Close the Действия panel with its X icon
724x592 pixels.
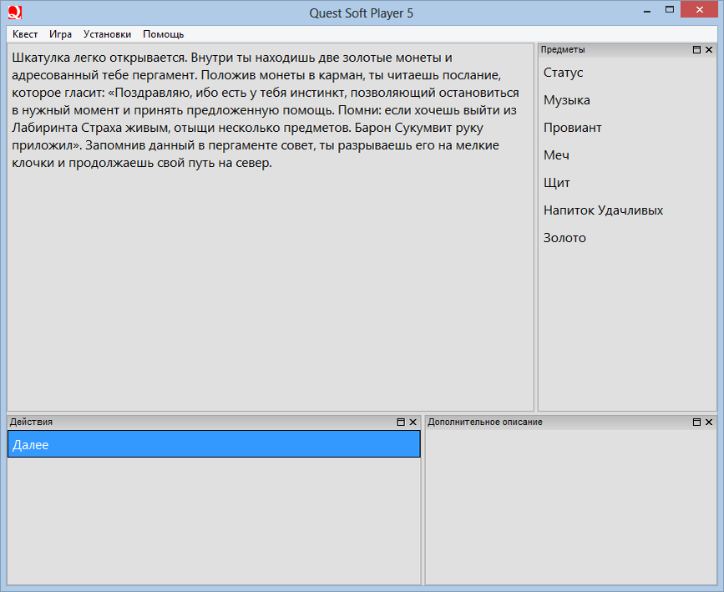(413, 422)
